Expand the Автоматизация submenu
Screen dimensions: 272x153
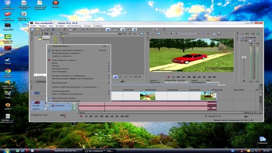point(79,69)
